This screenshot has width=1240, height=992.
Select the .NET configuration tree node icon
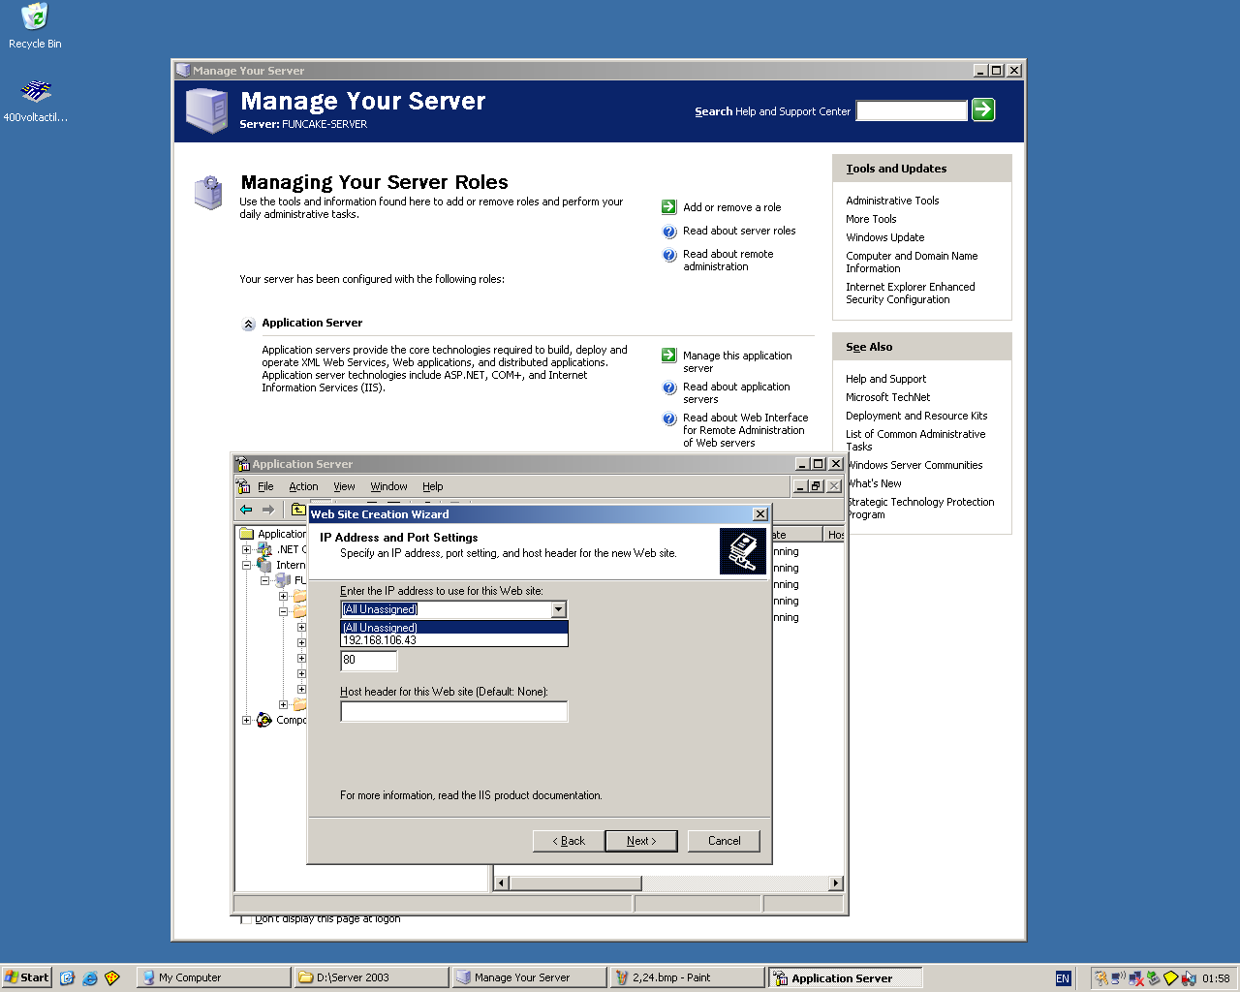coord(264,549)
